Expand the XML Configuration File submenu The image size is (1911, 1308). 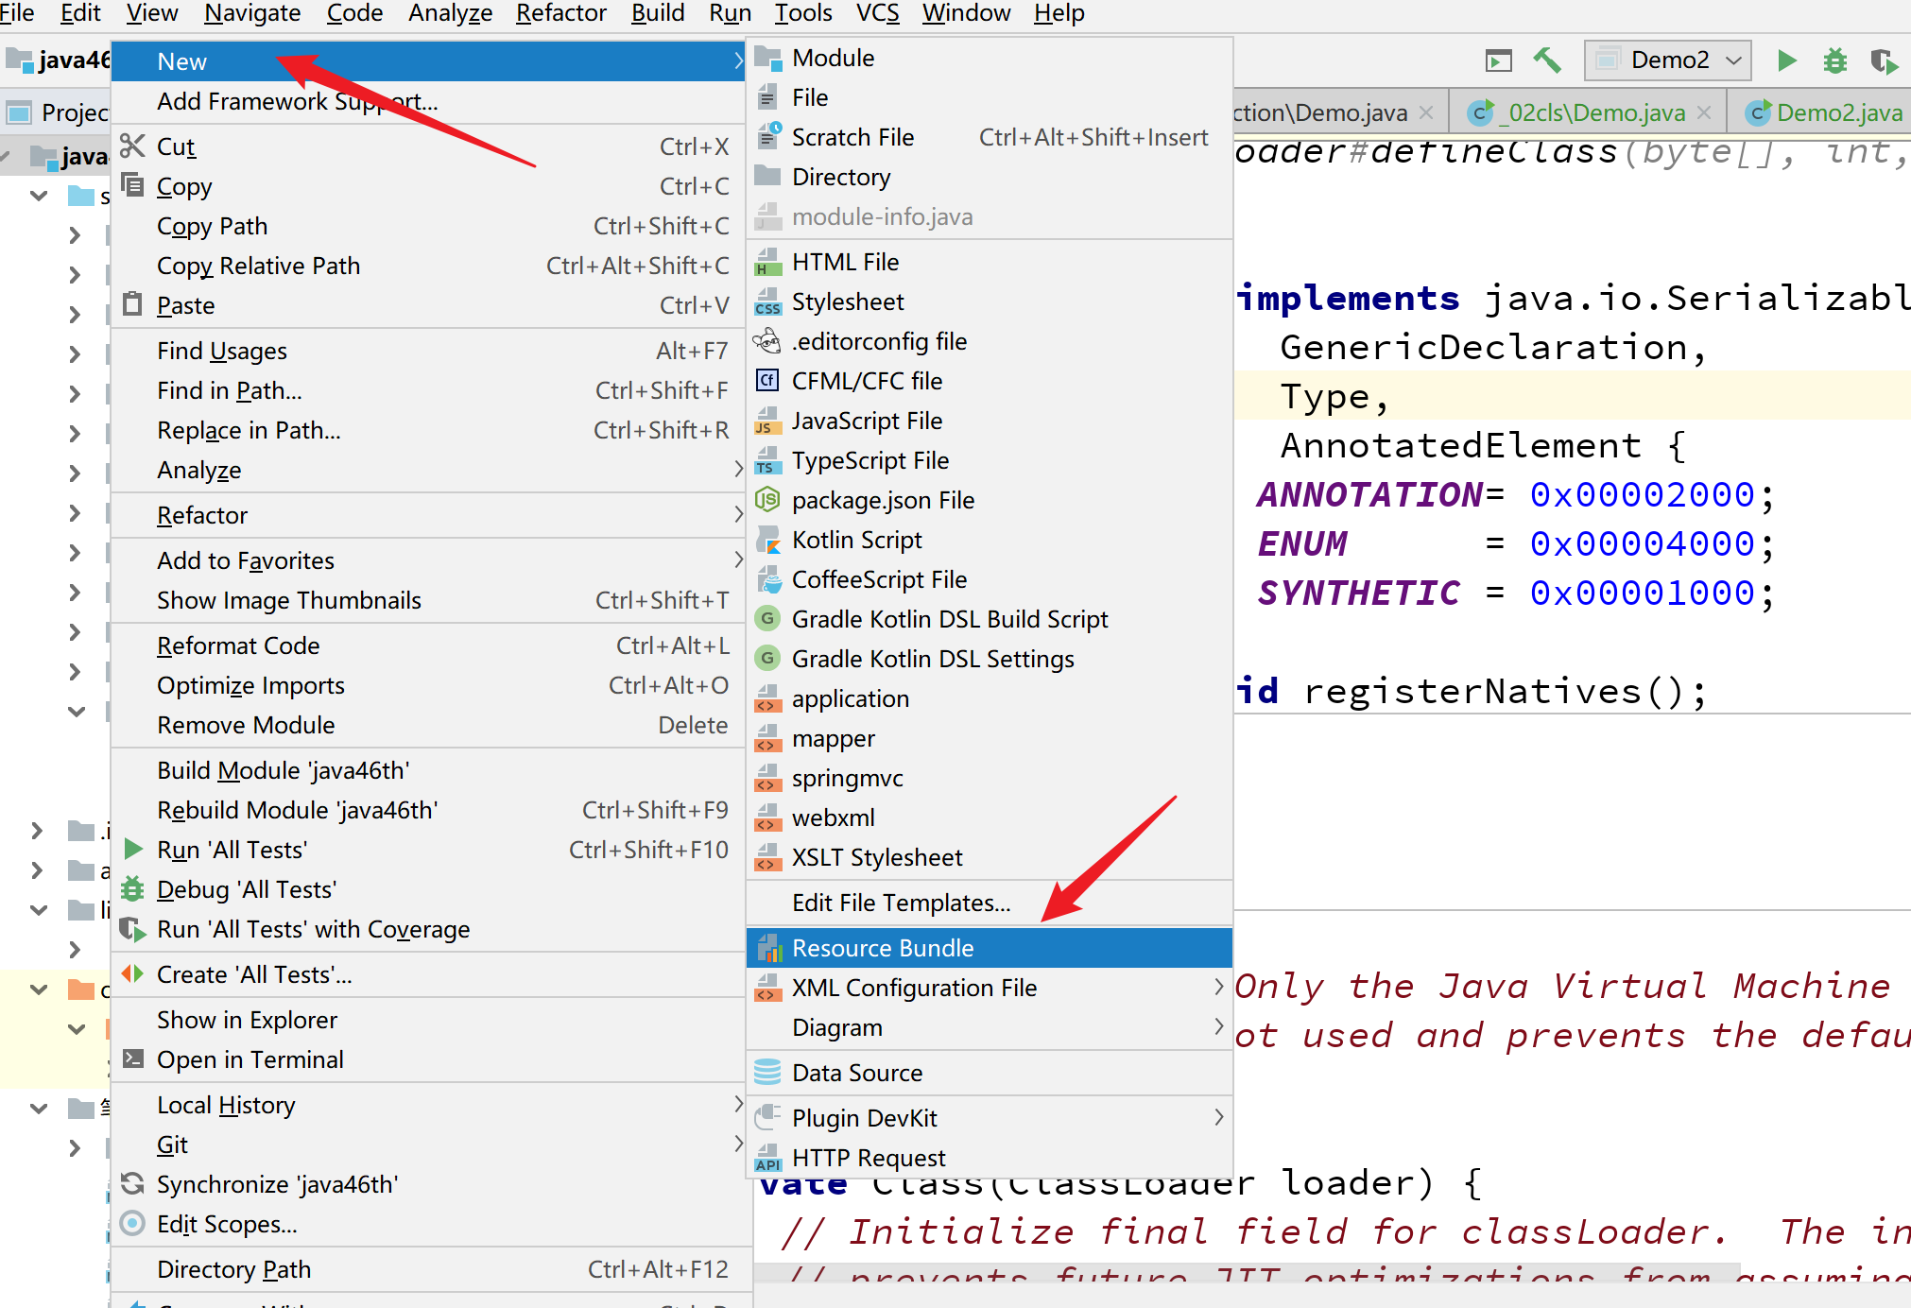tap(914, 988)
